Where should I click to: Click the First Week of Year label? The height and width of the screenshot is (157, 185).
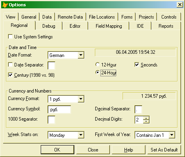point(113,134)
